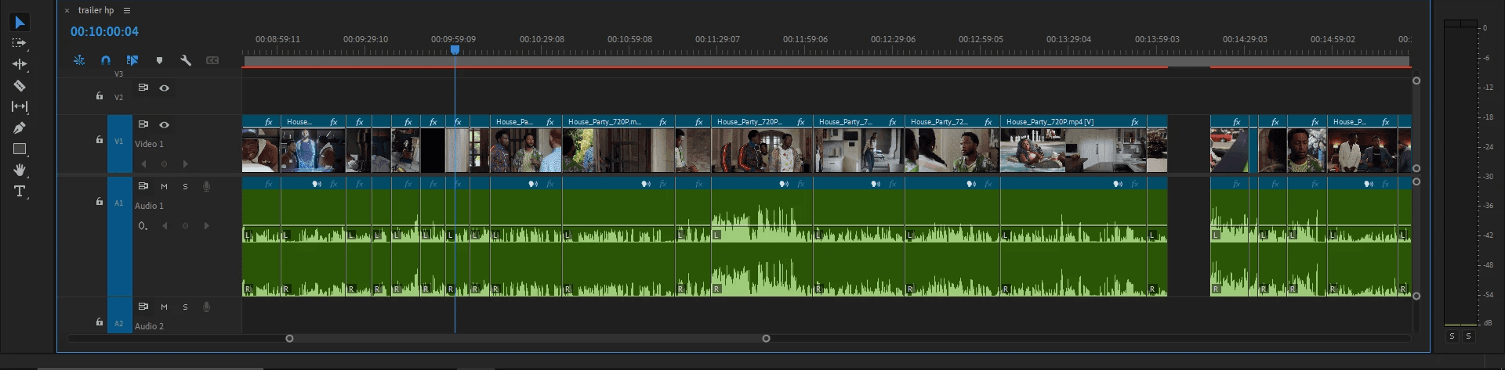The width and height of the screenshot is (1505, 370).
Task: Hide Video 1 track output eye
Action: 164,124
